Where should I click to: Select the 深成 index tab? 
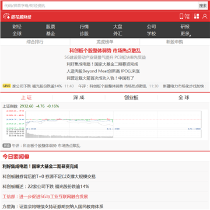[79, 97]
